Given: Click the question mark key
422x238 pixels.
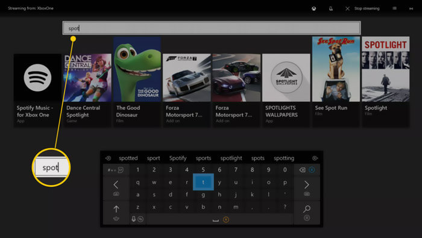Looking at the screenshot, I should tap(285, 207).
